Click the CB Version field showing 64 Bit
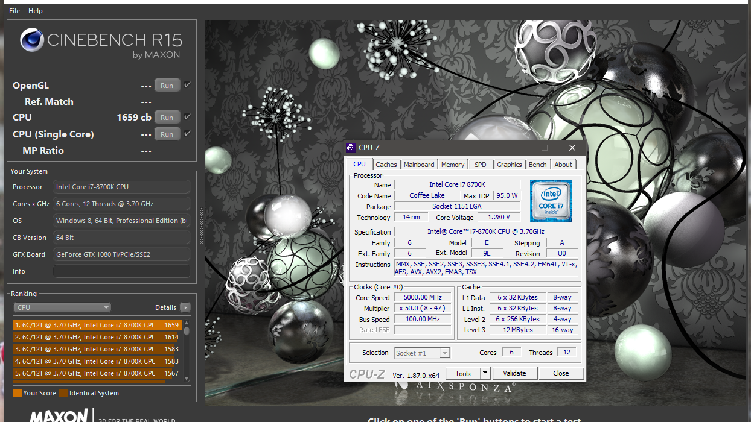Image resolution: width=751 pixels, height=422 pixels. click(x=121, y=238)
